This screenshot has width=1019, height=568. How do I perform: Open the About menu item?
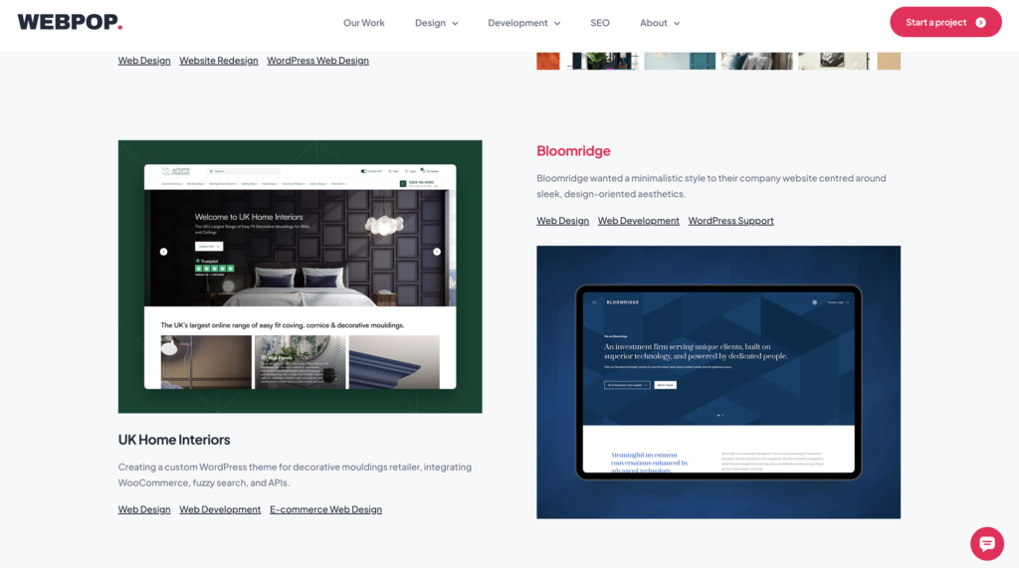[x=653, y=23]
